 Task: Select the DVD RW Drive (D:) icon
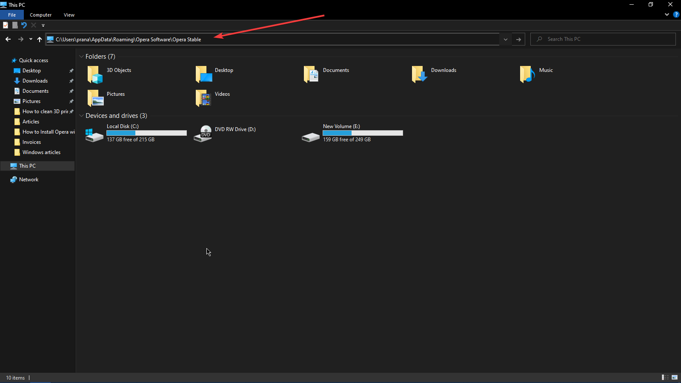203,134
